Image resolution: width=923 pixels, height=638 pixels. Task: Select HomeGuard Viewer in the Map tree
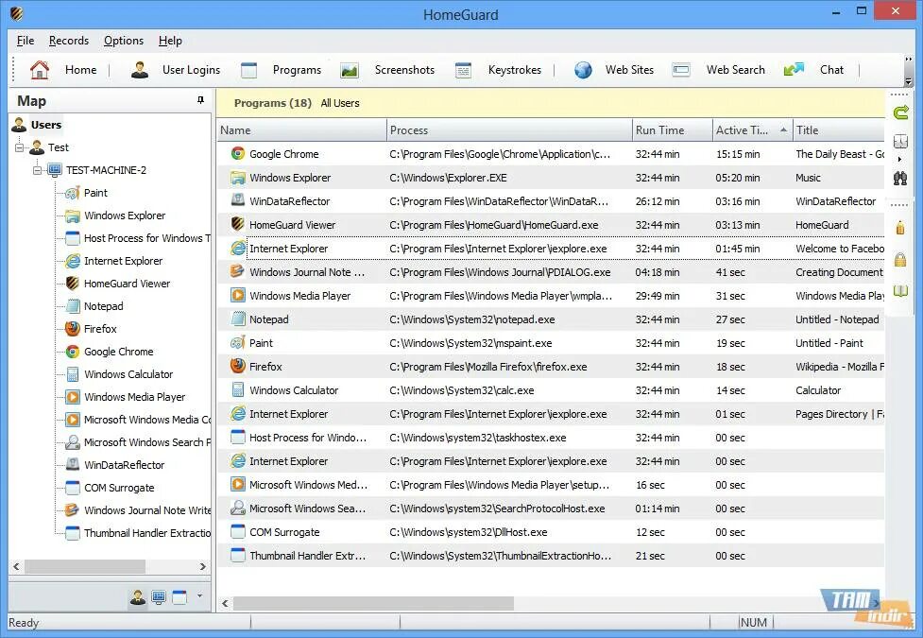(x=118, y=284)
